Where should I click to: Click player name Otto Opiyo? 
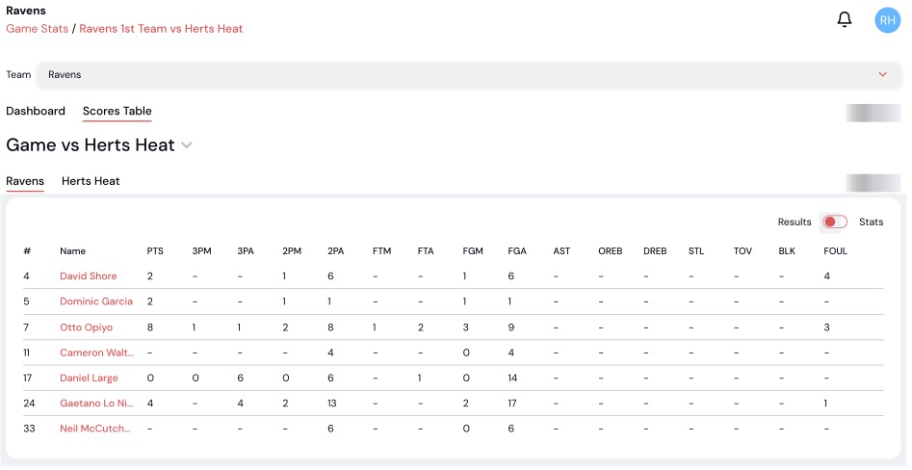pyautogui.click(x=86, y=327)
